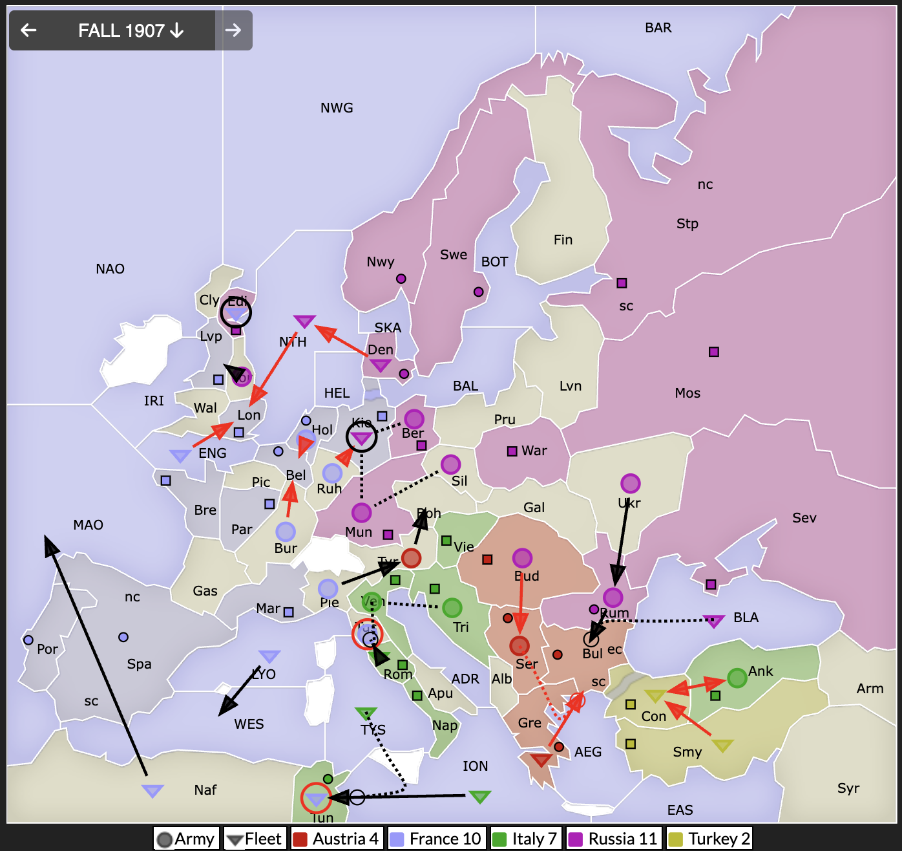Select the Turkish fleet in Constantinople
902x851 pixels.
(655, 696)
